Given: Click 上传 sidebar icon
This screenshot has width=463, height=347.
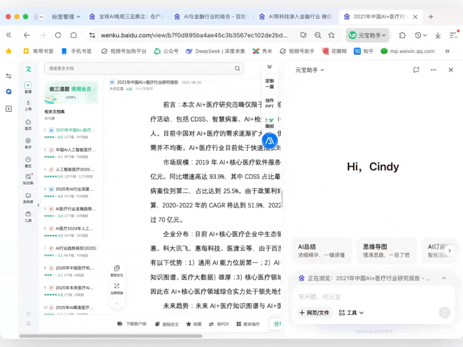Looking at the screenshot, I should pos(28,106).
